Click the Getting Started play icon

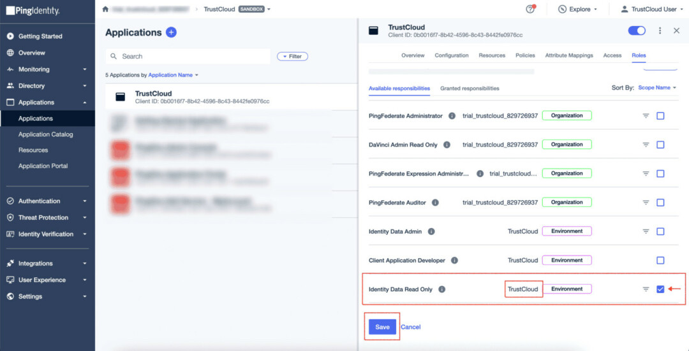coord(11,36)
